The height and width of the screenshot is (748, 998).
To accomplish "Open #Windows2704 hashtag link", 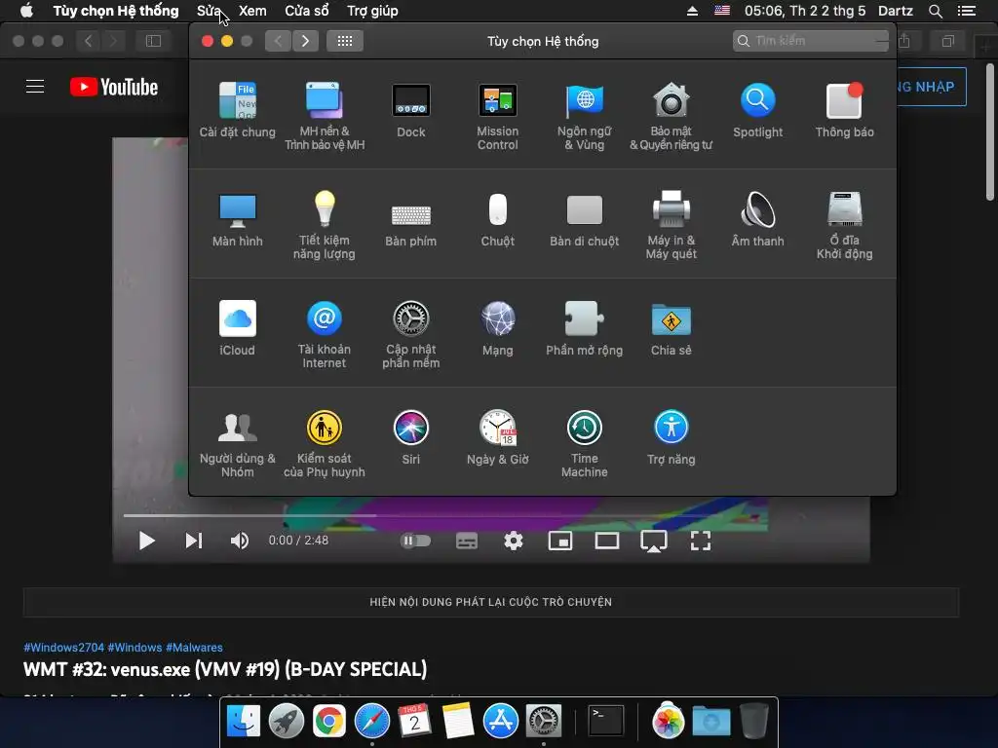I will (63, 648).
